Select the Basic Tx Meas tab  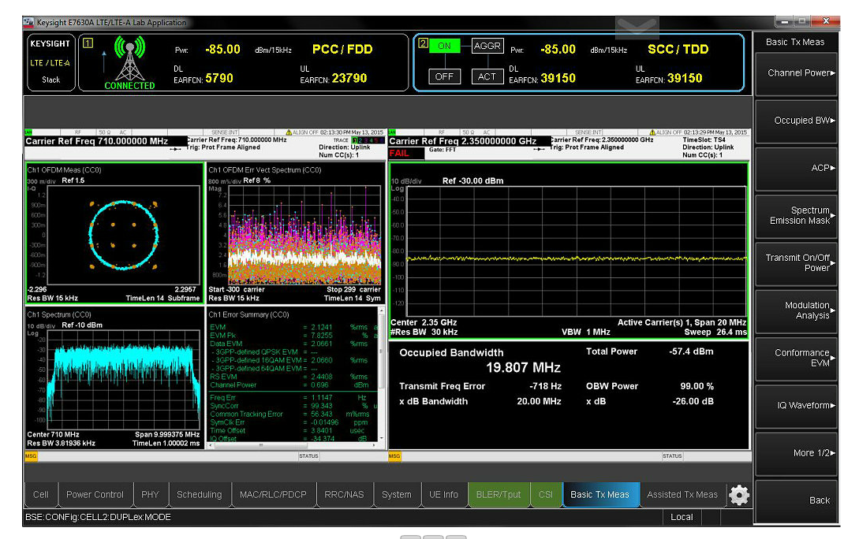pyautogui.click(x=599, y=495)
